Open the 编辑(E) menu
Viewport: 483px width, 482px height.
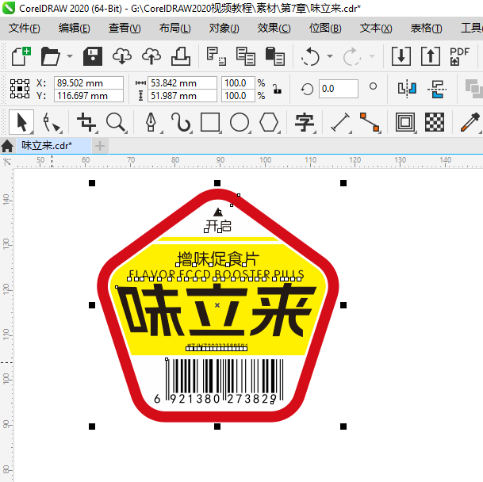(75, 29)
